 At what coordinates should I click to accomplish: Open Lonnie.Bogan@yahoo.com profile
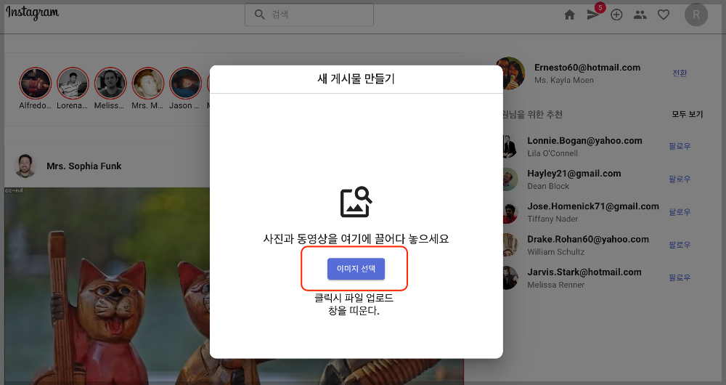pyautogui.click(x=584, y=140)
